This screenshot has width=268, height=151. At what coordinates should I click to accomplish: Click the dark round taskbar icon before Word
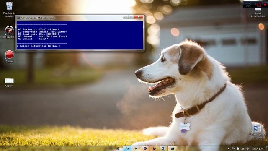pyautogui.click(x=154, y=148)
